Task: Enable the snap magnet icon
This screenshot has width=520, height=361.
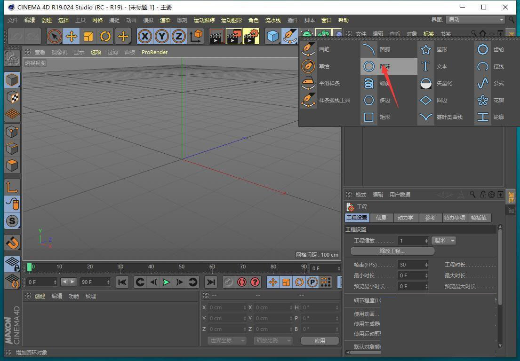Action: 12,243
